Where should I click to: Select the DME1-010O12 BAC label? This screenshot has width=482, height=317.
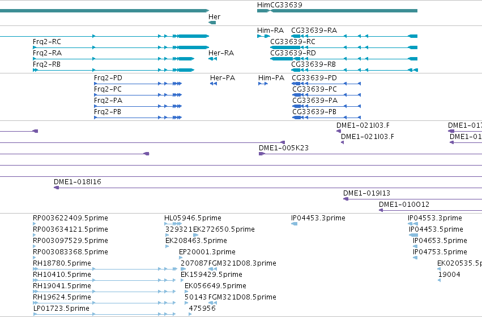(404, 205)
